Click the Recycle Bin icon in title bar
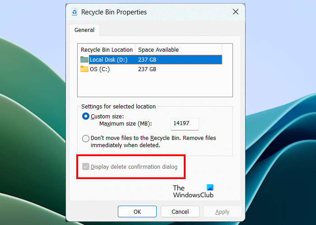The image size is (316, 225). [74, 13]
